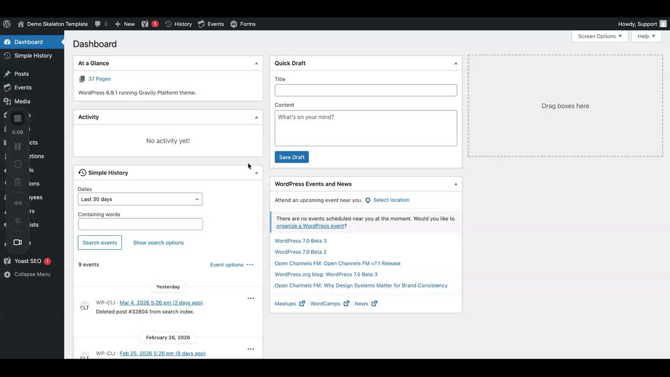Screen dimensions: 670x377
Task: Click the Select location pin icon
Action: [x=367, y=201]
